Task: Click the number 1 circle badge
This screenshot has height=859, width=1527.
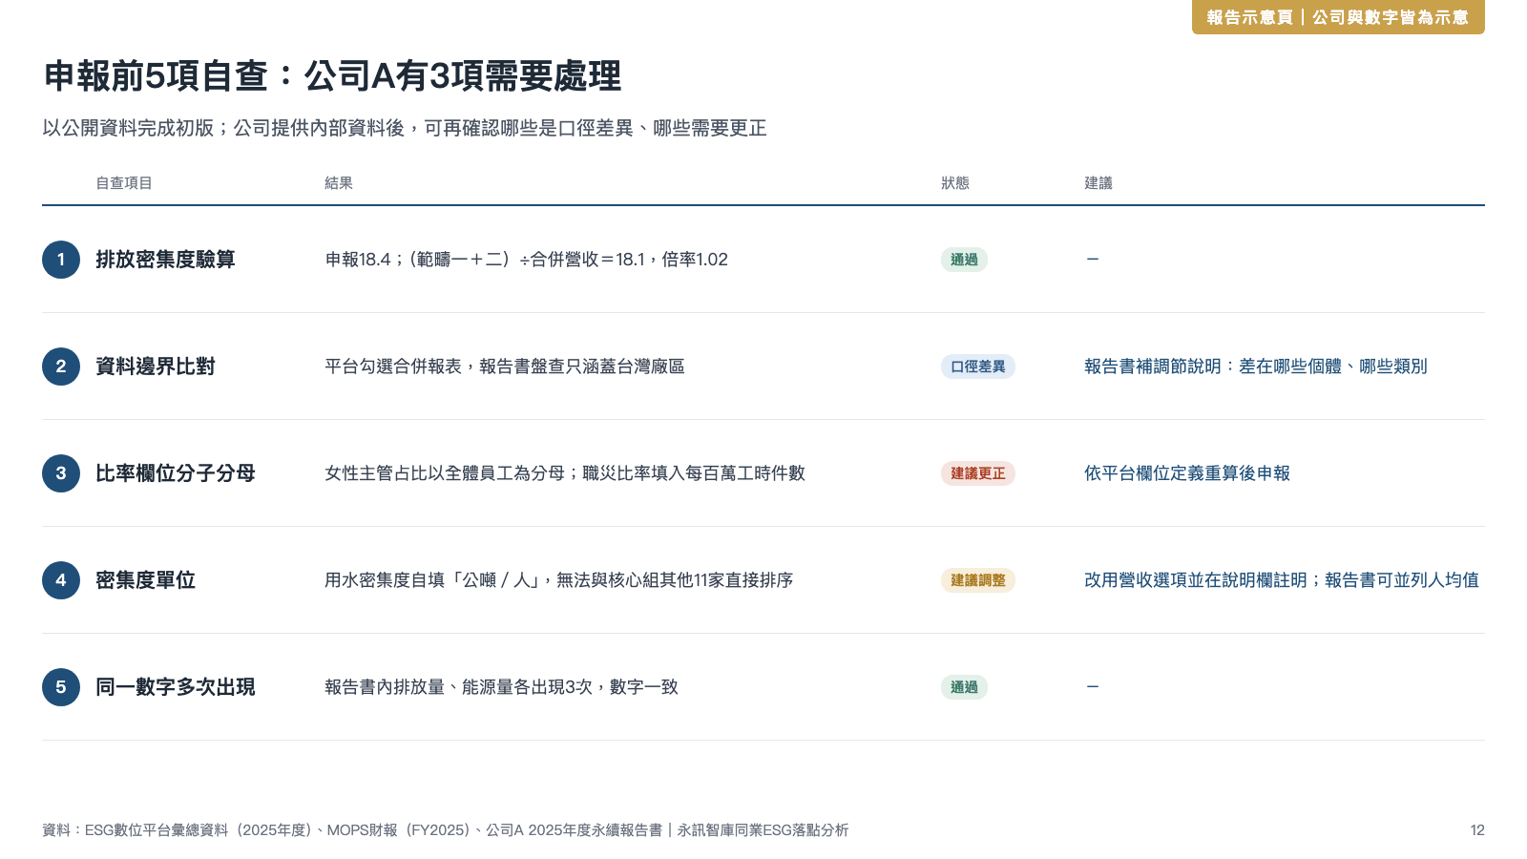Action: click(61, 260)
